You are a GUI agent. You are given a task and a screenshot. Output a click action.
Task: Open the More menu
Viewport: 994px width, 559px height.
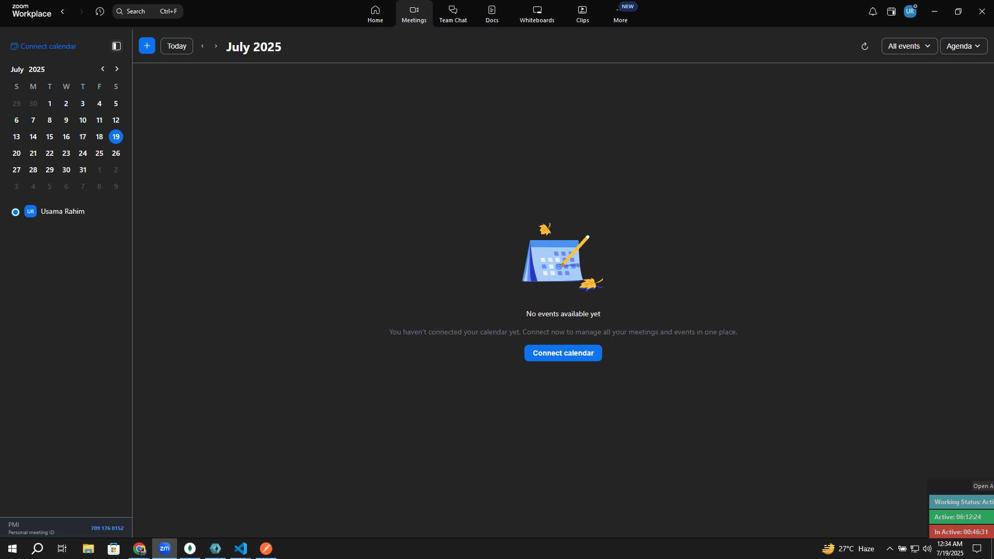620,14
